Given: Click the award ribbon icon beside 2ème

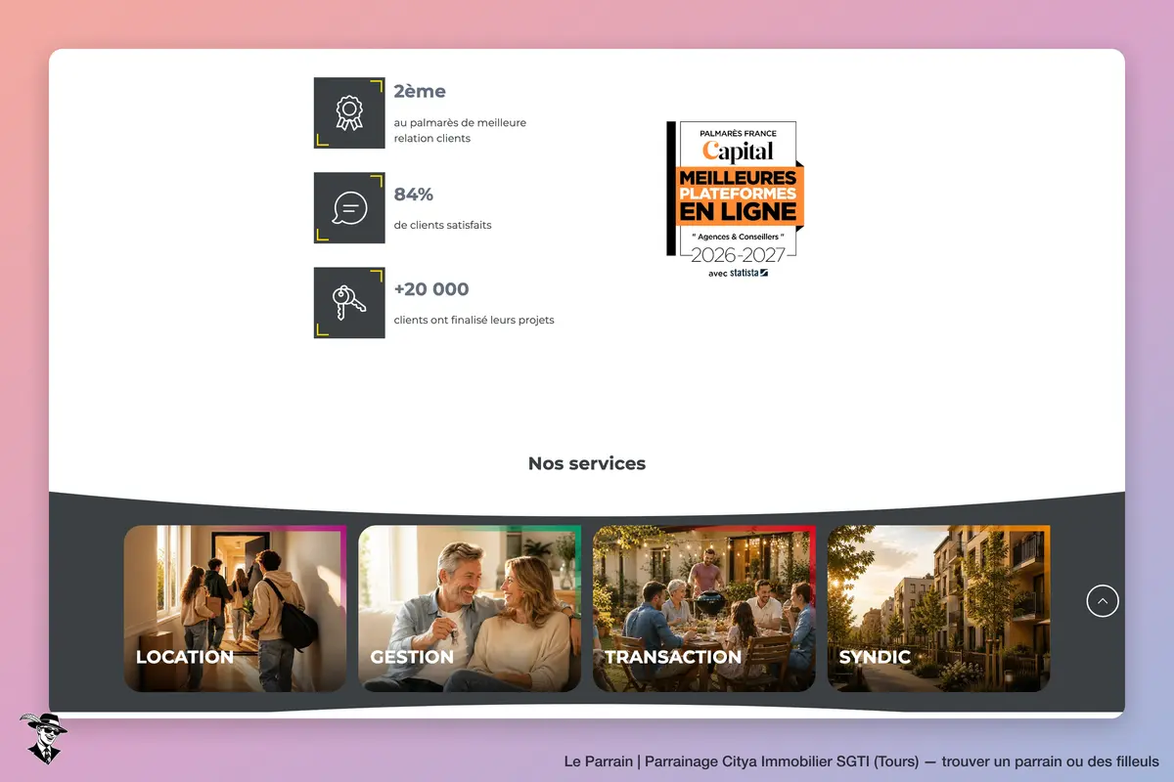Looking at the screenshot, I should pyautogui.click(x=349, y=112).
